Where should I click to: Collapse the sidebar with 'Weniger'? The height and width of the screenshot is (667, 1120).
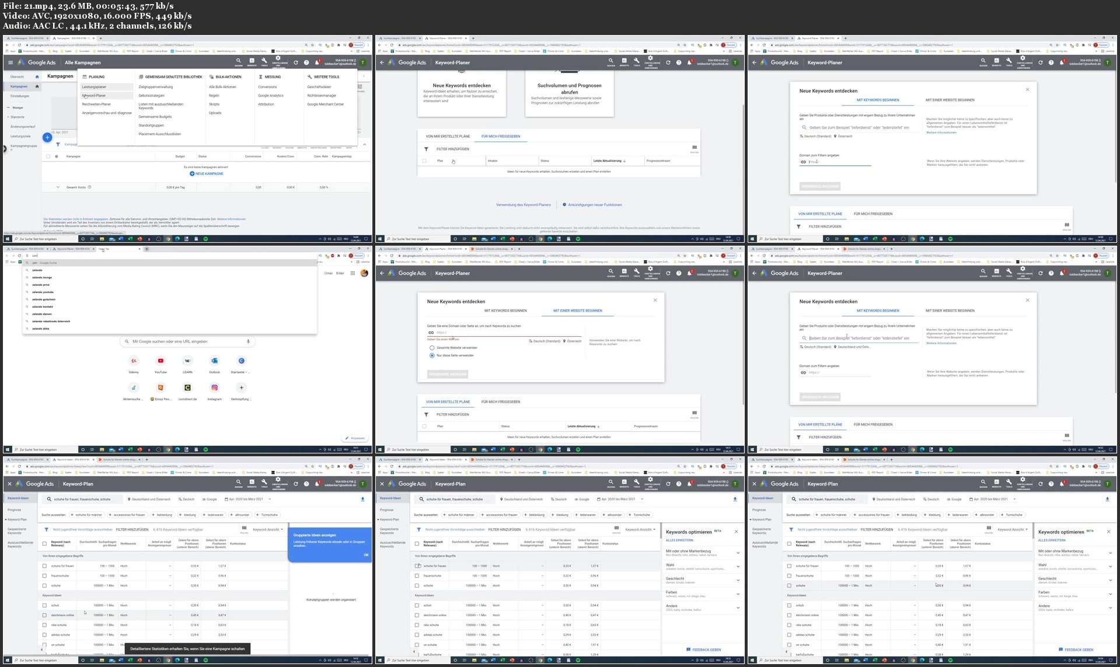pyautogui.click(x=17, y=107)
